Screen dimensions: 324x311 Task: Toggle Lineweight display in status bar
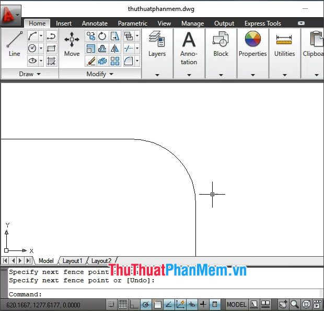pyautogui.click(x=203, y=304)
